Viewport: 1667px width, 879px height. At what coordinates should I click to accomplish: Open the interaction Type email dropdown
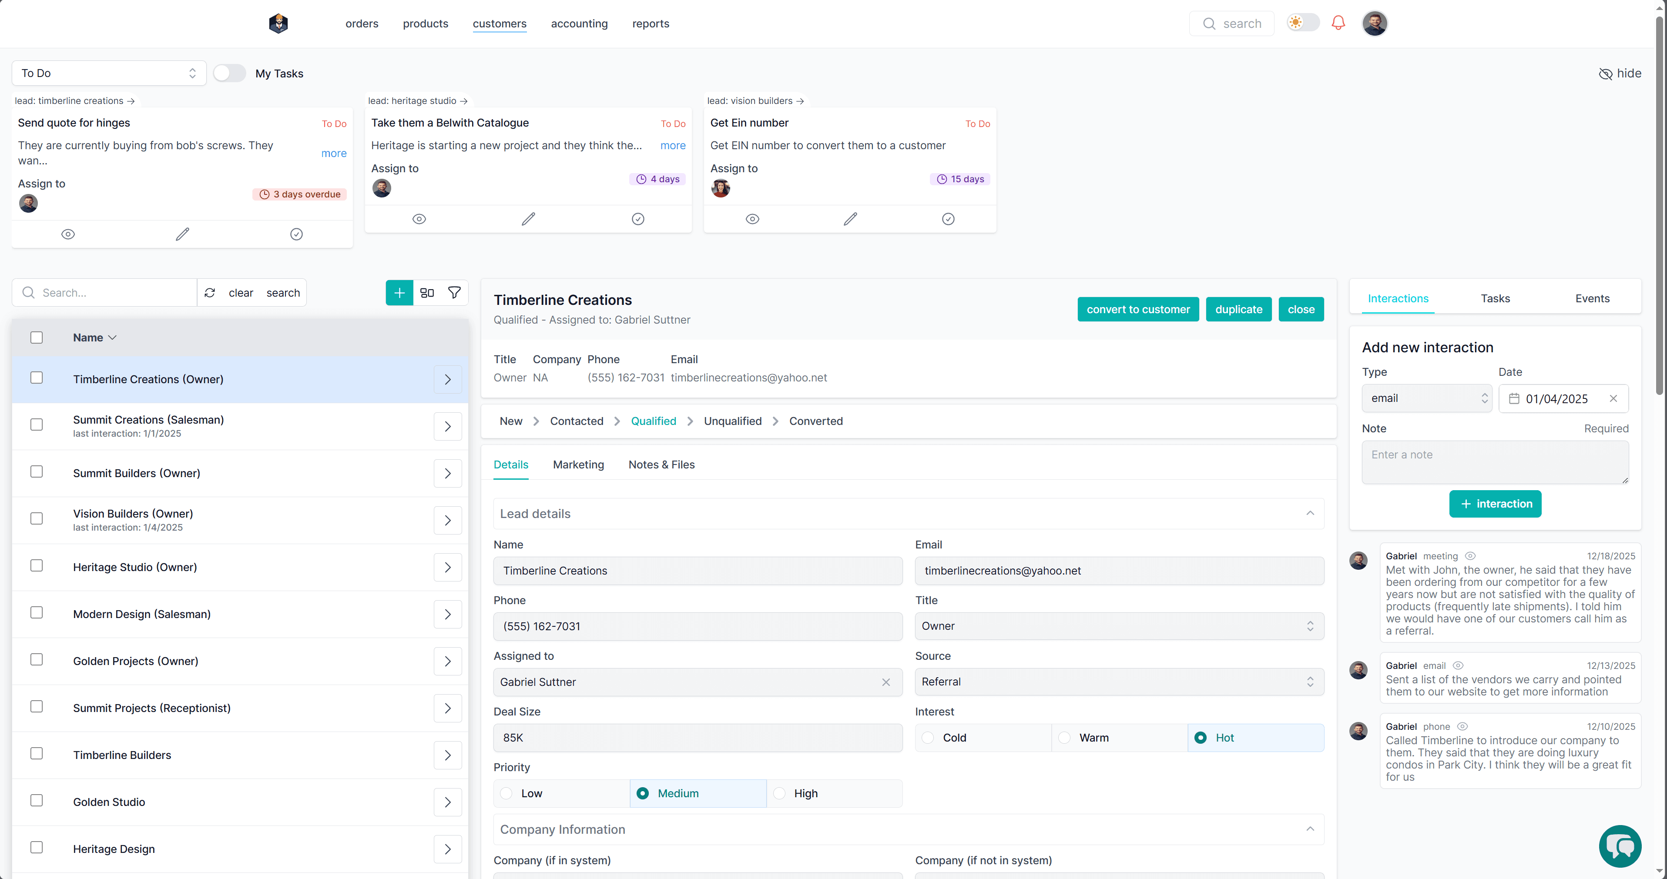click(x=1427, y=398)
